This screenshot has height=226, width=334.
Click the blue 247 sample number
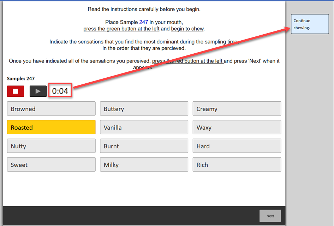[144, 22]
